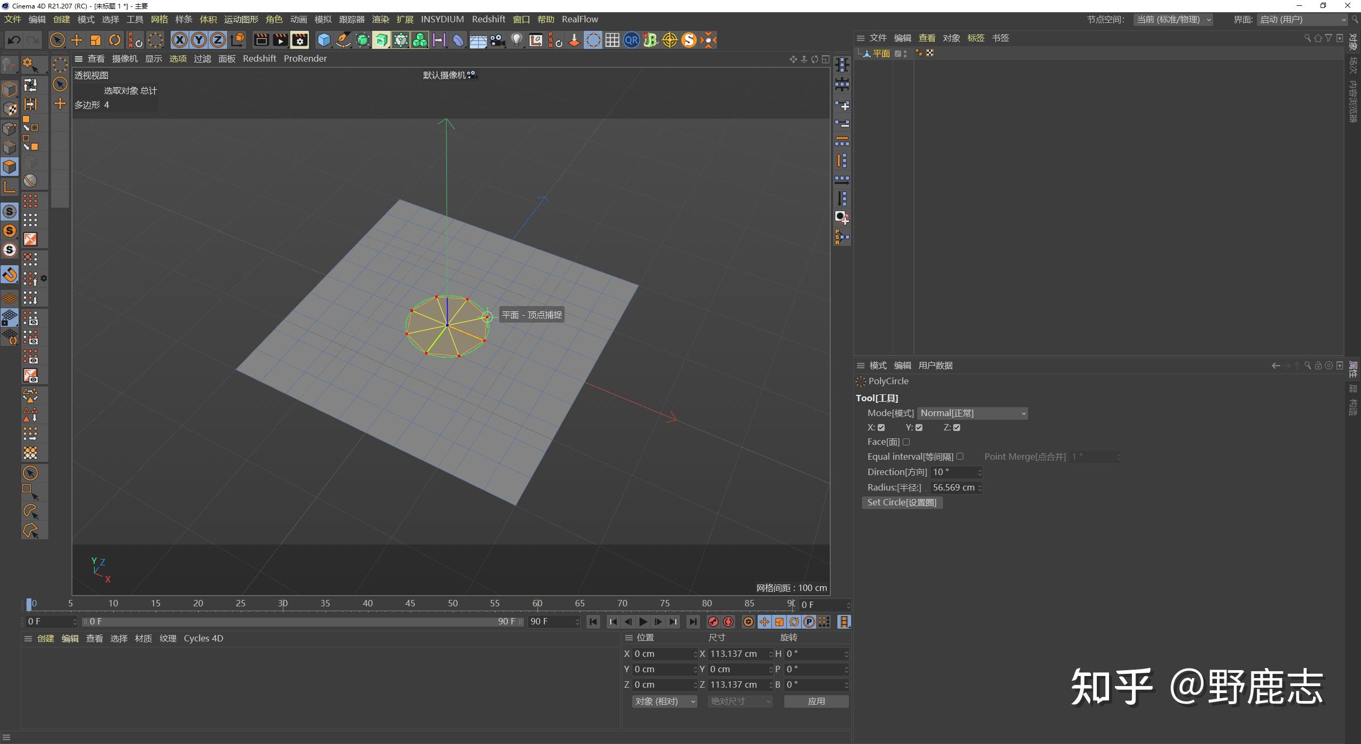This screenshot has height=744, width=1361.
Task: Click the Cube primitive icon
Action: point(324,40)
